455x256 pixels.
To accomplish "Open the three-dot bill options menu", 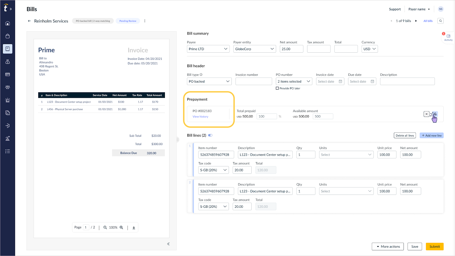I will (145, 21).
